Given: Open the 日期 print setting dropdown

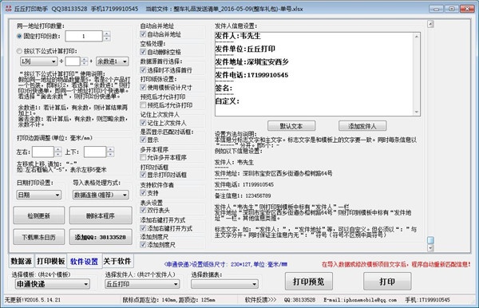Looking at the screenshot, I should coord(38,195).
